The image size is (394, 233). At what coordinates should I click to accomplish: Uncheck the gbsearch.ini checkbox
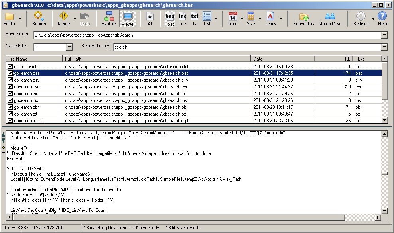pyautogui.click(x=10, y=94)
